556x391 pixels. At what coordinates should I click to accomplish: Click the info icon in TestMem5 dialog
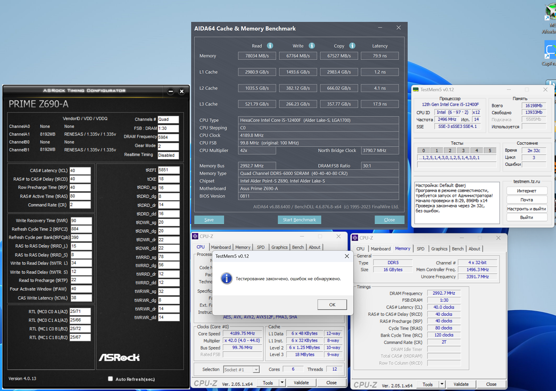pyautogui.click(x=227, y=279)
